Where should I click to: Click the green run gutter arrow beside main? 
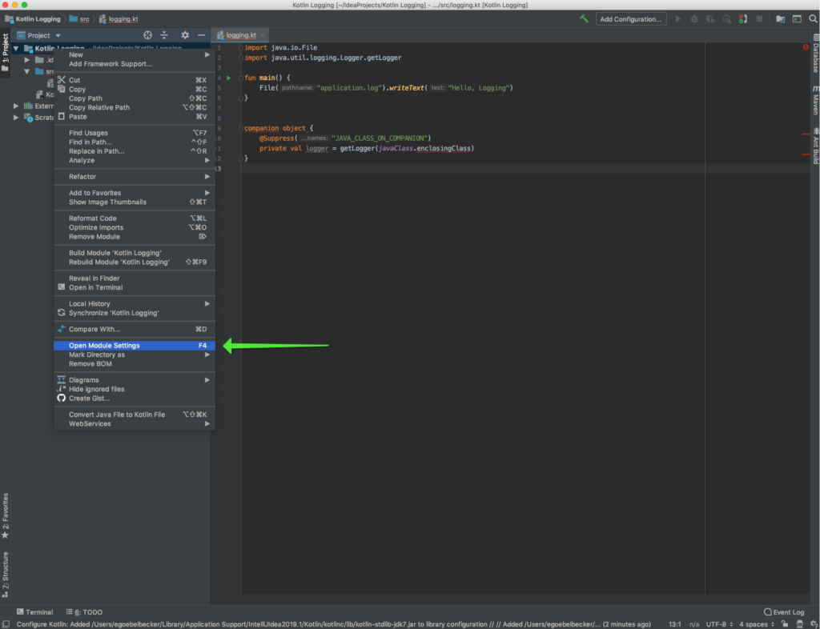click(228, 78)
